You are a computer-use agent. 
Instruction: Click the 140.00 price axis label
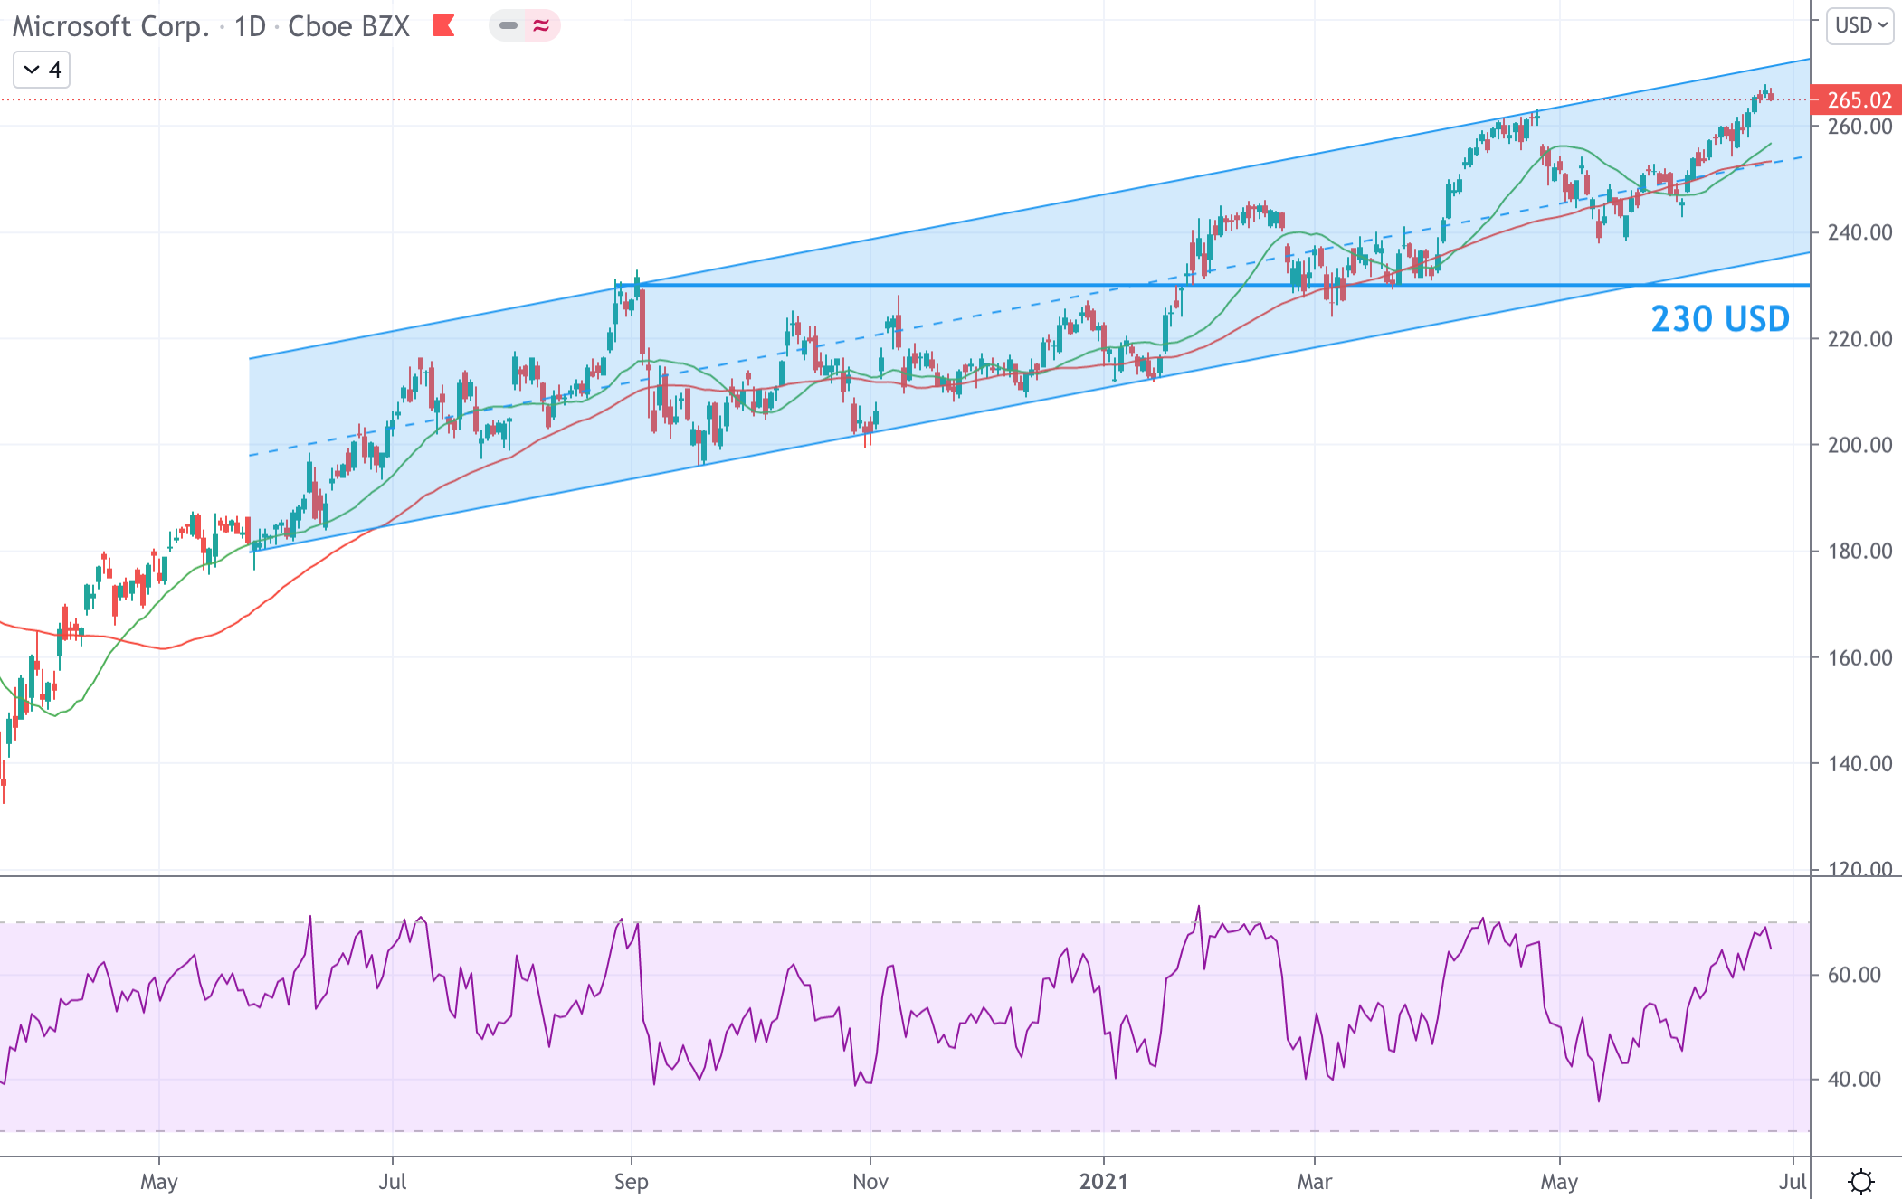[x=1859, y=764]
